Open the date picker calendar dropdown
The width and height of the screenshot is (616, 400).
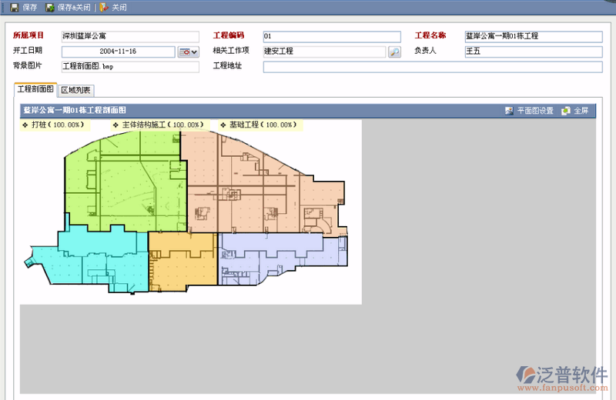click(x=188, y=52)
